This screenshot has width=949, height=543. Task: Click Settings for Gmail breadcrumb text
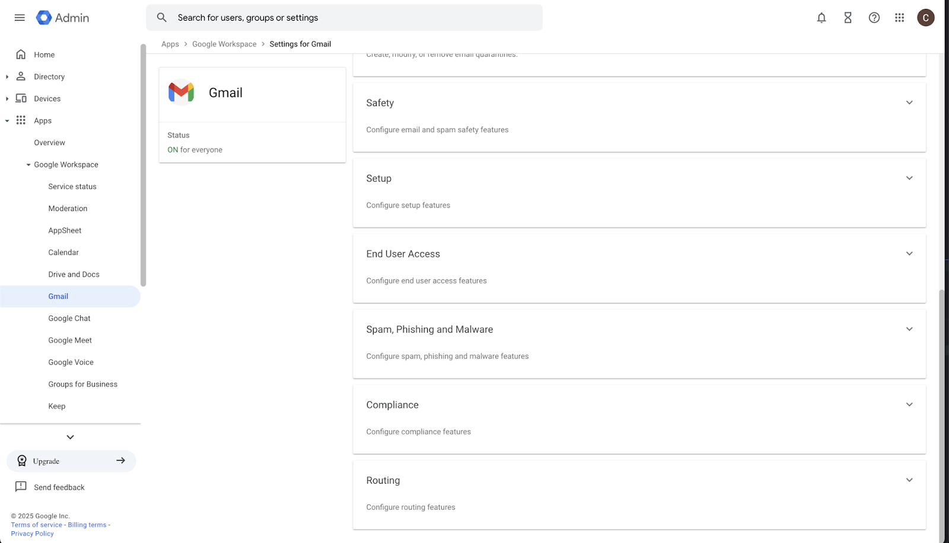click(300, 44)
